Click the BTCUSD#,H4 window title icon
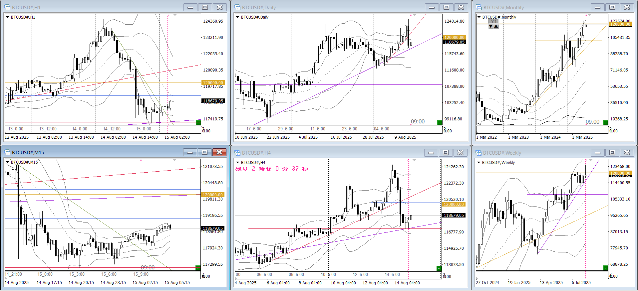 coord(237,153)
